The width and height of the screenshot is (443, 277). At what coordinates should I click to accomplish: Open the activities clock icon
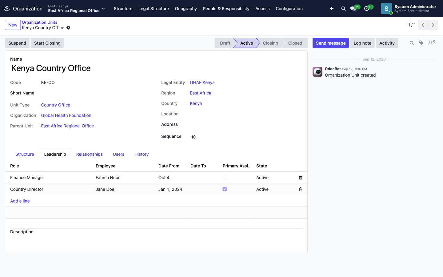point(366,9)
